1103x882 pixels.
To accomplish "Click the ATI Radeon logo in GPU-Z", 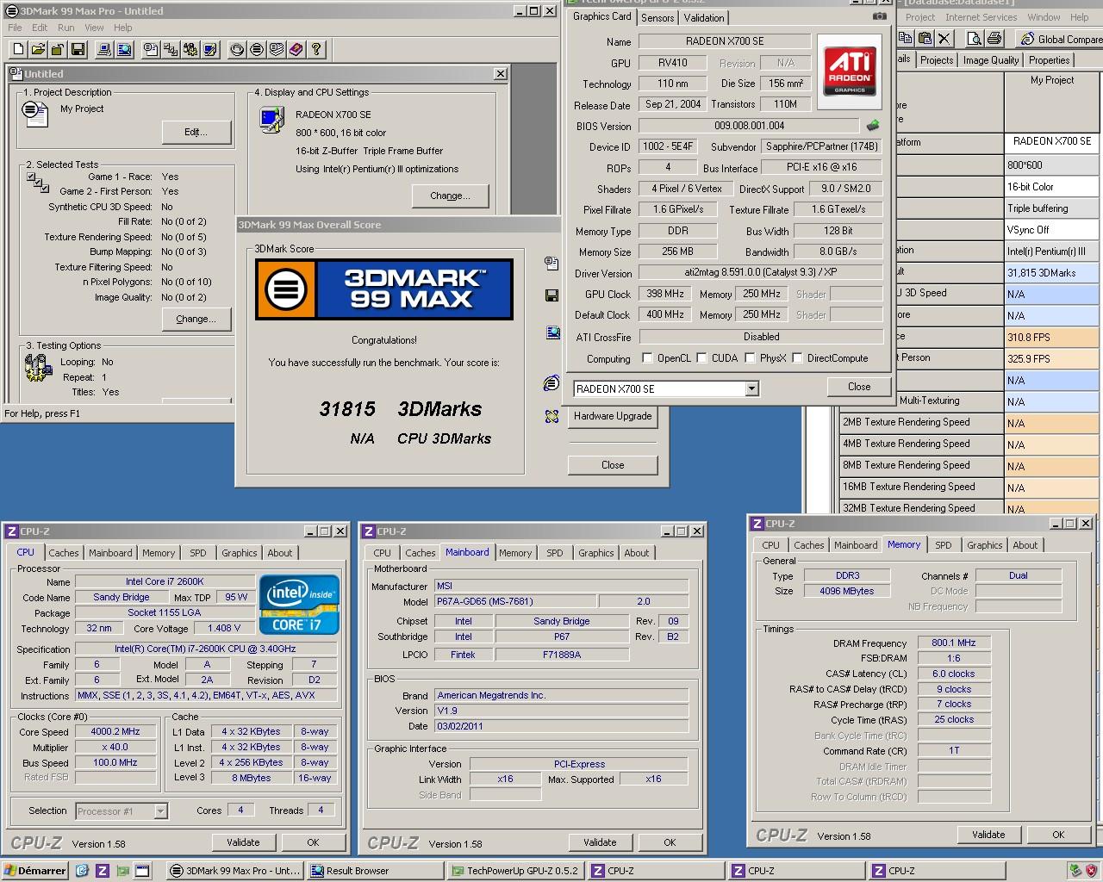I will pyautogui.click(x=849, y=71).
